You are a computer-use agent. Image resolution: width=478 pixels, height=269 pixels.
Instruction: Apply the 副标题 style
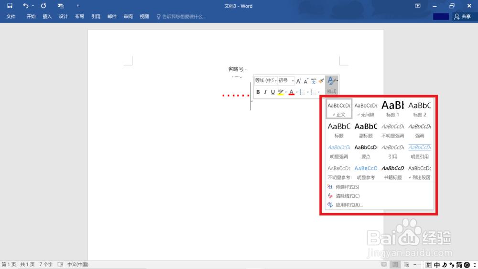(366, 130)
